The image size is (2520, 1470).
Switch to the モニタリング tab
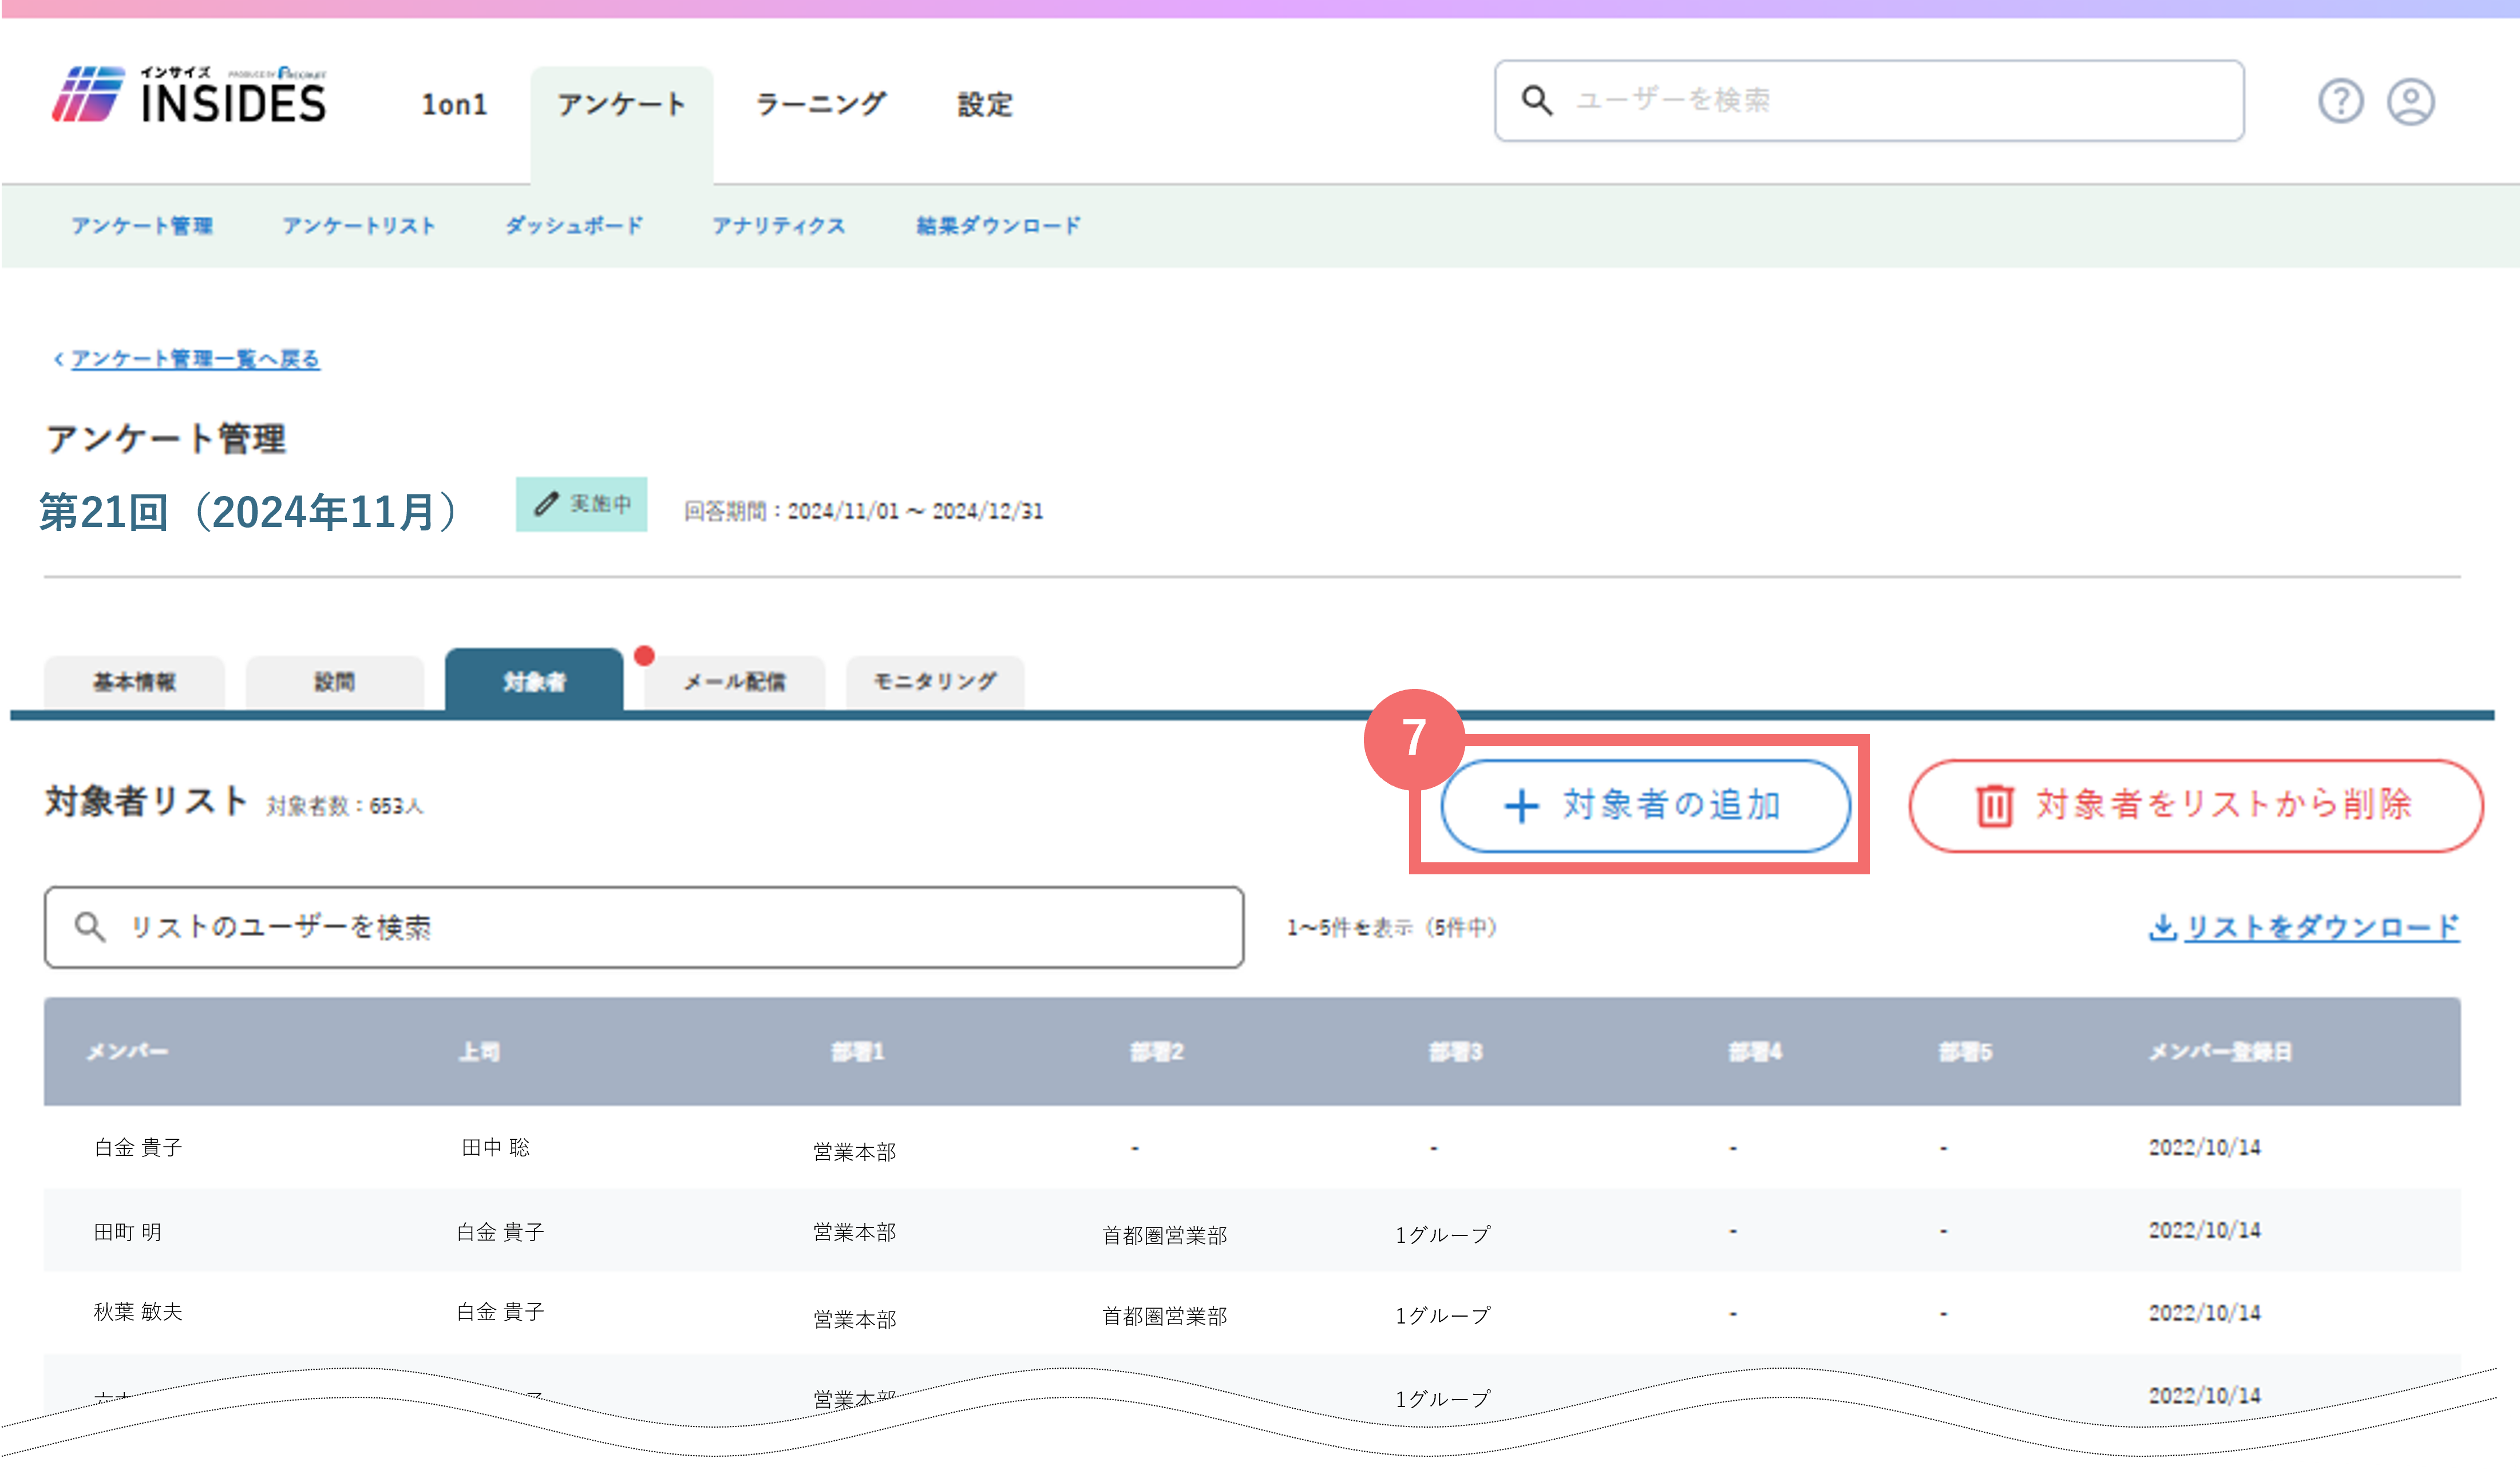(935, 683)
